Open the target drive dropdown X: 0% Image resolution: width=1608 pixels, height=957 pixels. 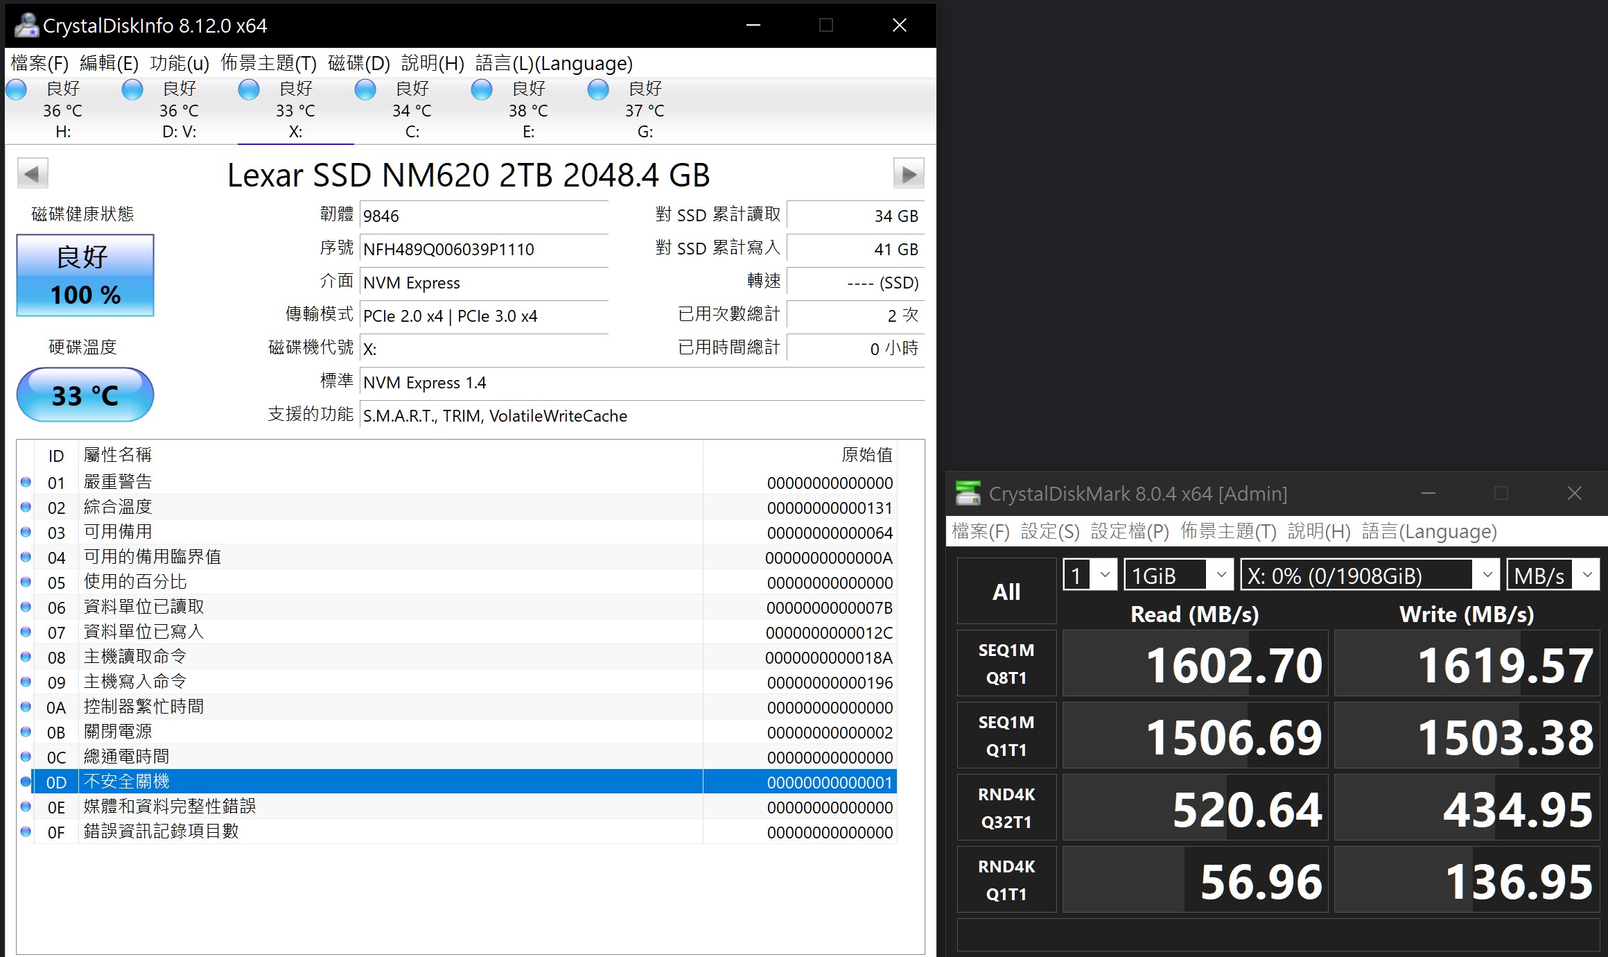[1370, 575]
